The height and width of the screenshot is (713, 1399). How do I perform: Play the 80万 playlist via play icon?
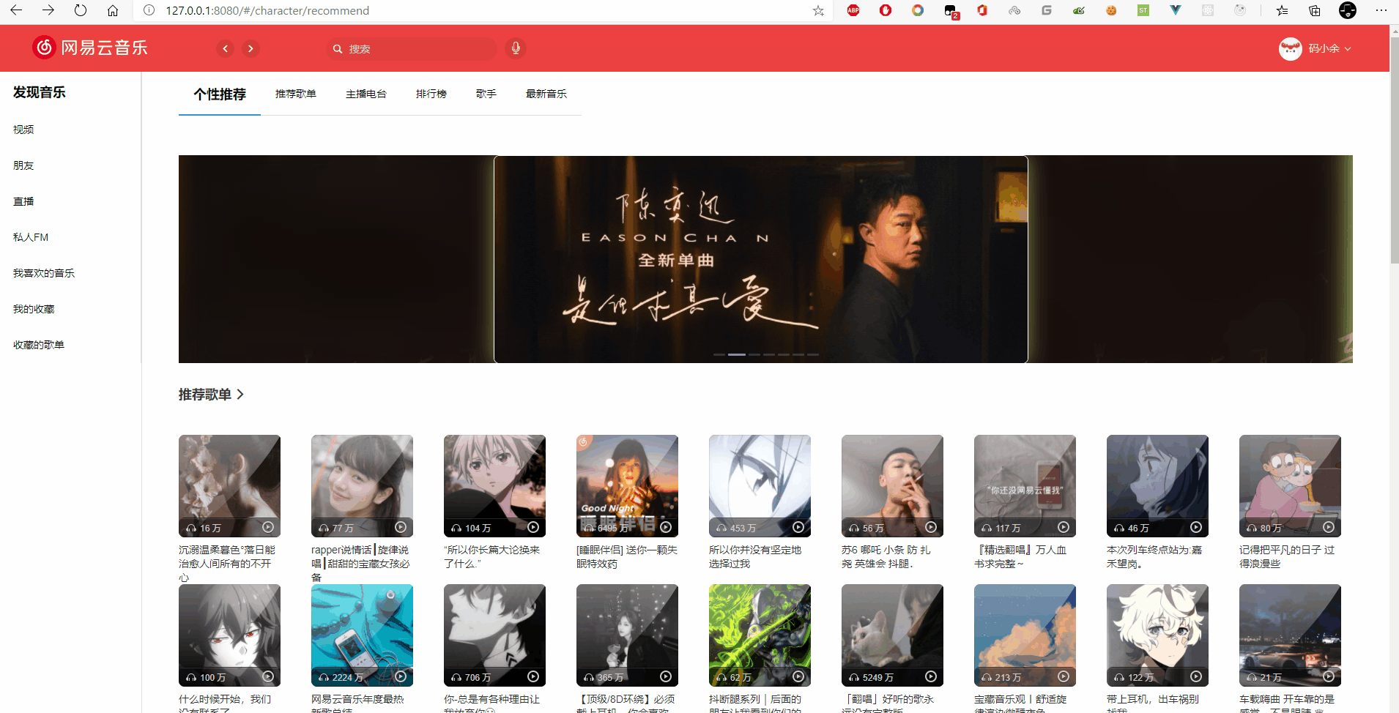click(x=1329, y=527)
